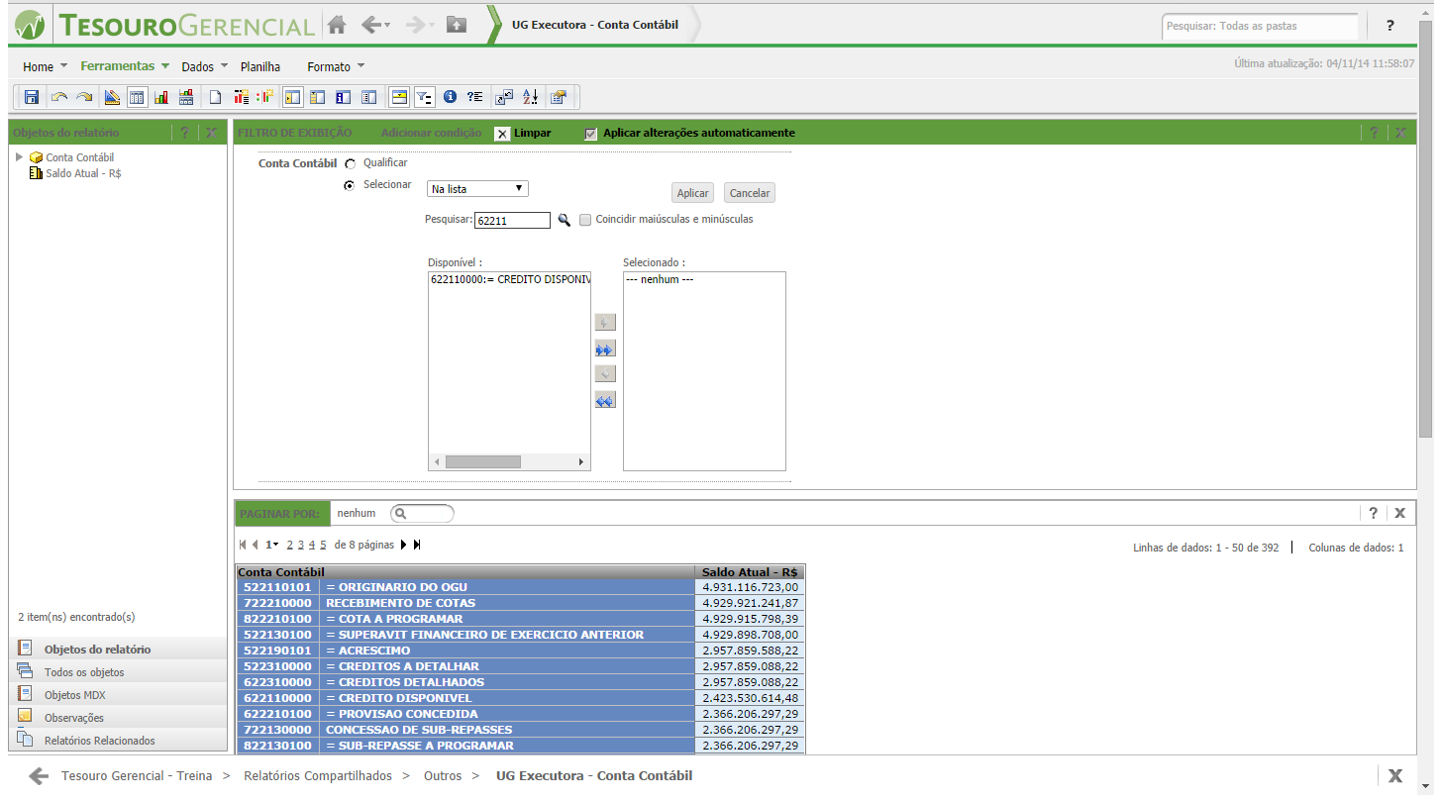This screenshot has height=802, width=1441.
Task: Go back with the left arrow
Action: coord(370,25)
